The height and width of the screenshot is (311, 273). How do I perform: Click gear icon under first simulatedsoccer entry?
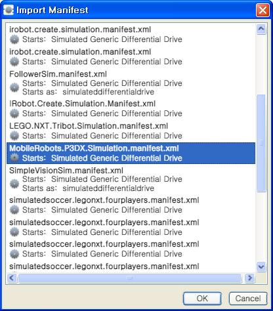tap(14, 210)
